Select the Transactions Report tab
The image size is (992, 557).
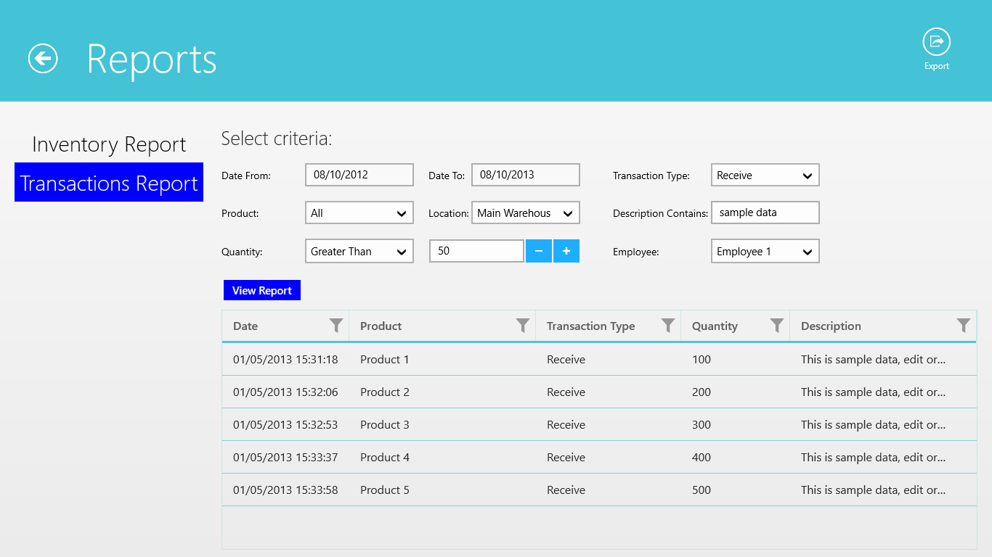(x=109, y=183)
